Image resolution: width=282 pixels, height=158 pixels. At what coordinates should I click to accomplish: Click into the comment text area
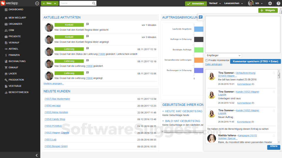pos(243,34)
